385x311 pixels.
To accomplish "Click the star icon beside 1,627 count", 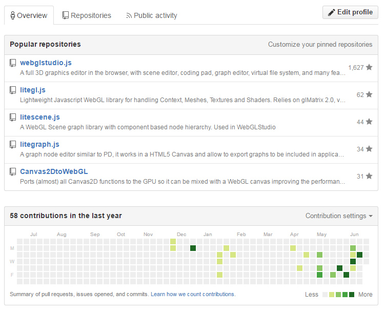I will click(x=369, y=67).
